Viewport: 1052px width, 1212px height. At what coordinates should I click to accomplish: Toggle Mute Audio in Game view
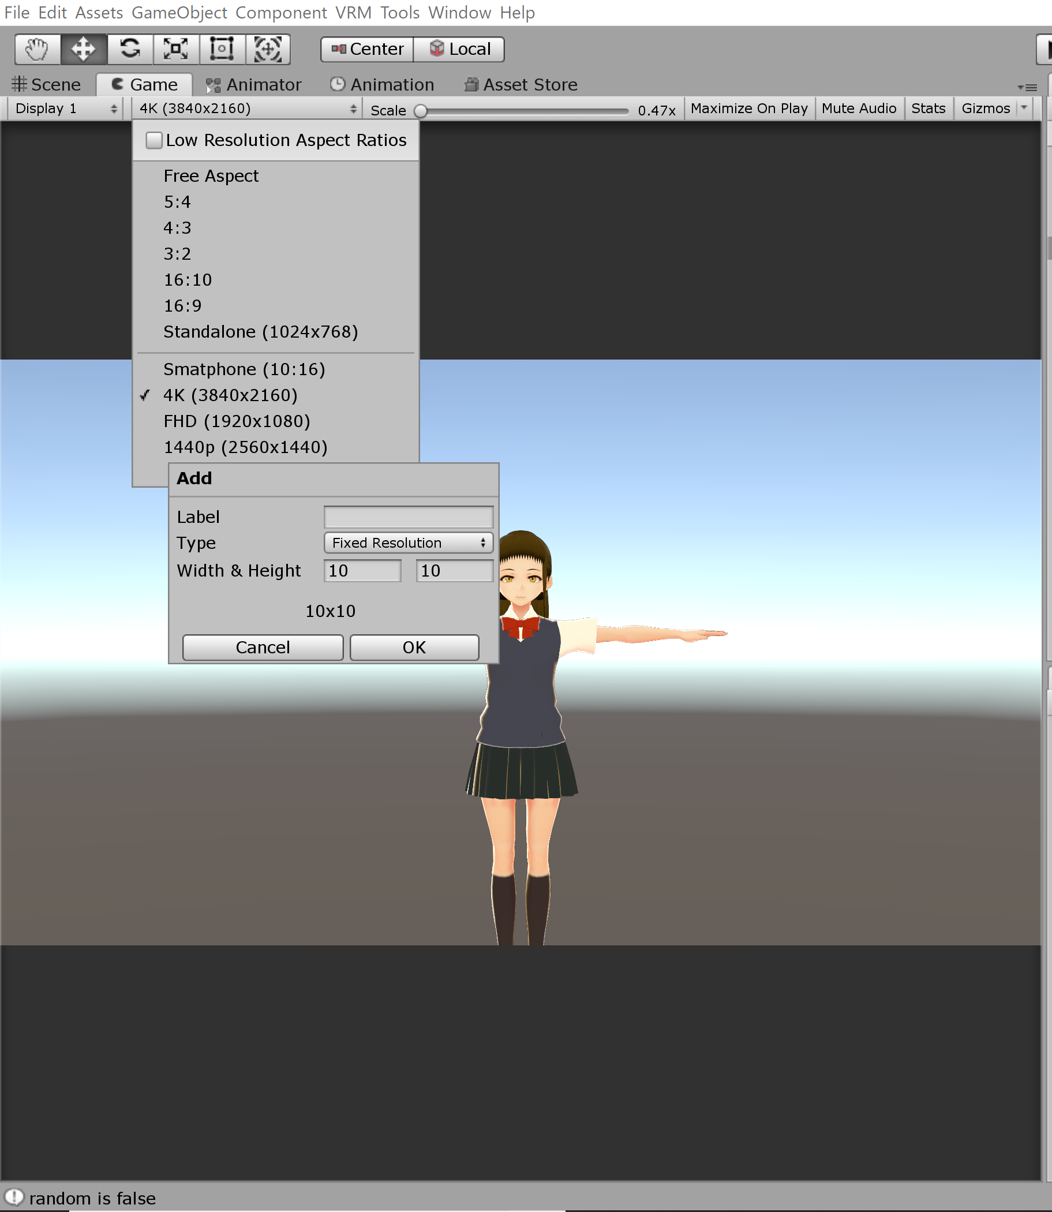pos(859,109)
